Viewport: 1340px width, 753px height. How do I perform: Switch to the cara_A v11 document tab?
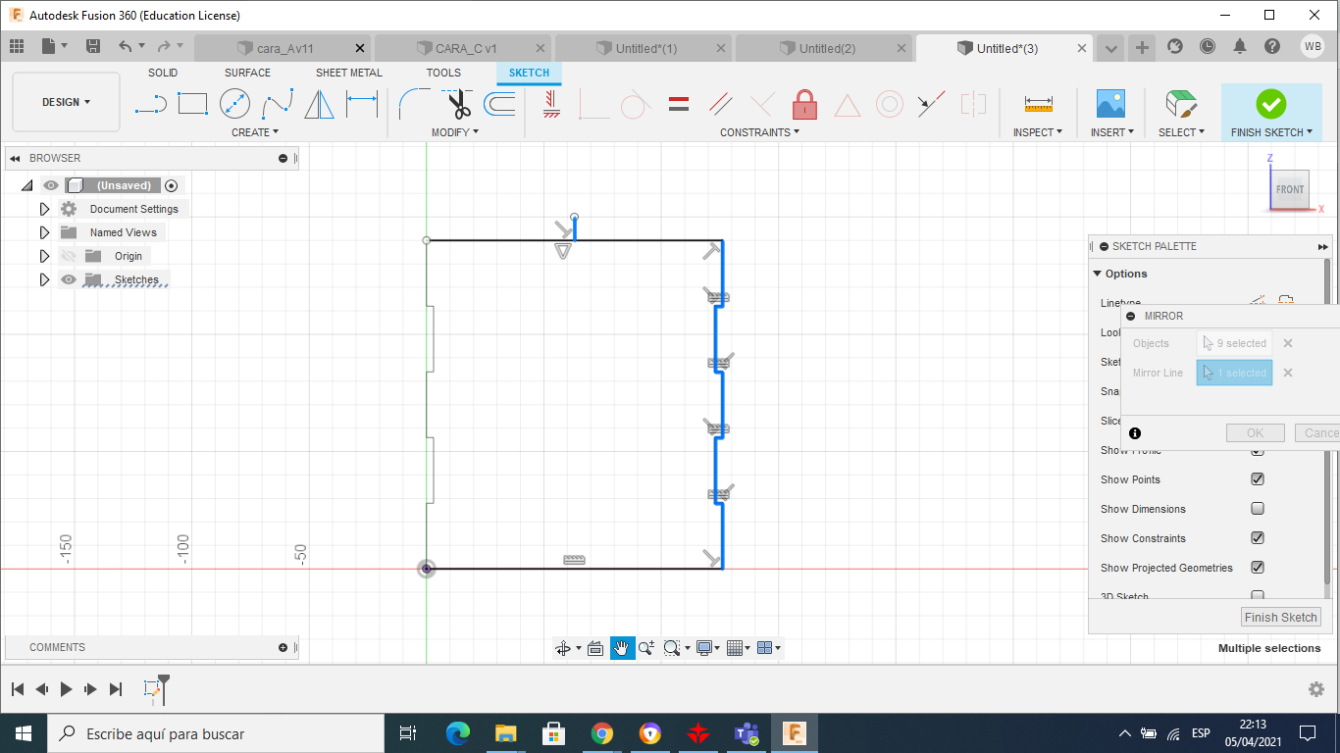(x=284, y=48)
